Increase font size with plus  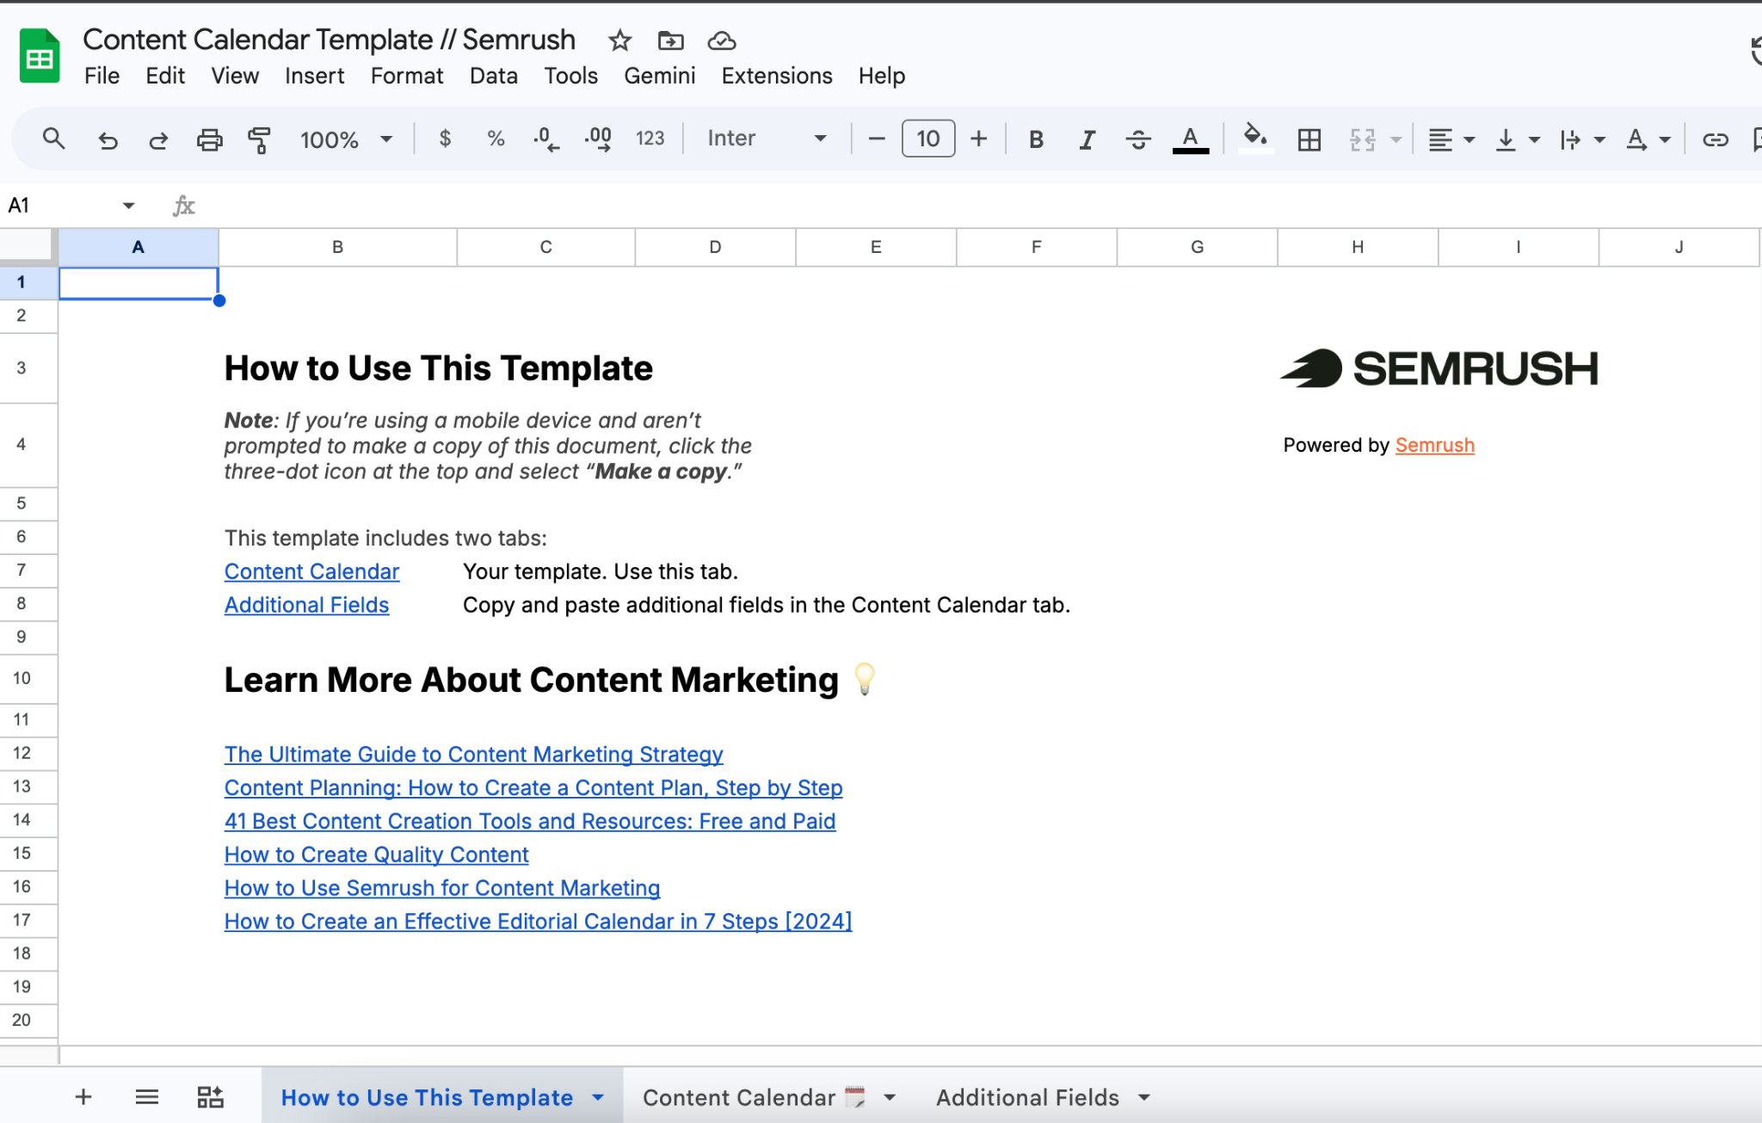[x=978, y=139]
